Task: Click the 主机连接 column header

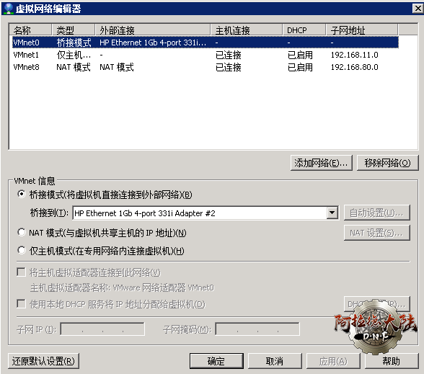Action: pyautogui.click(x=247, y=30)
